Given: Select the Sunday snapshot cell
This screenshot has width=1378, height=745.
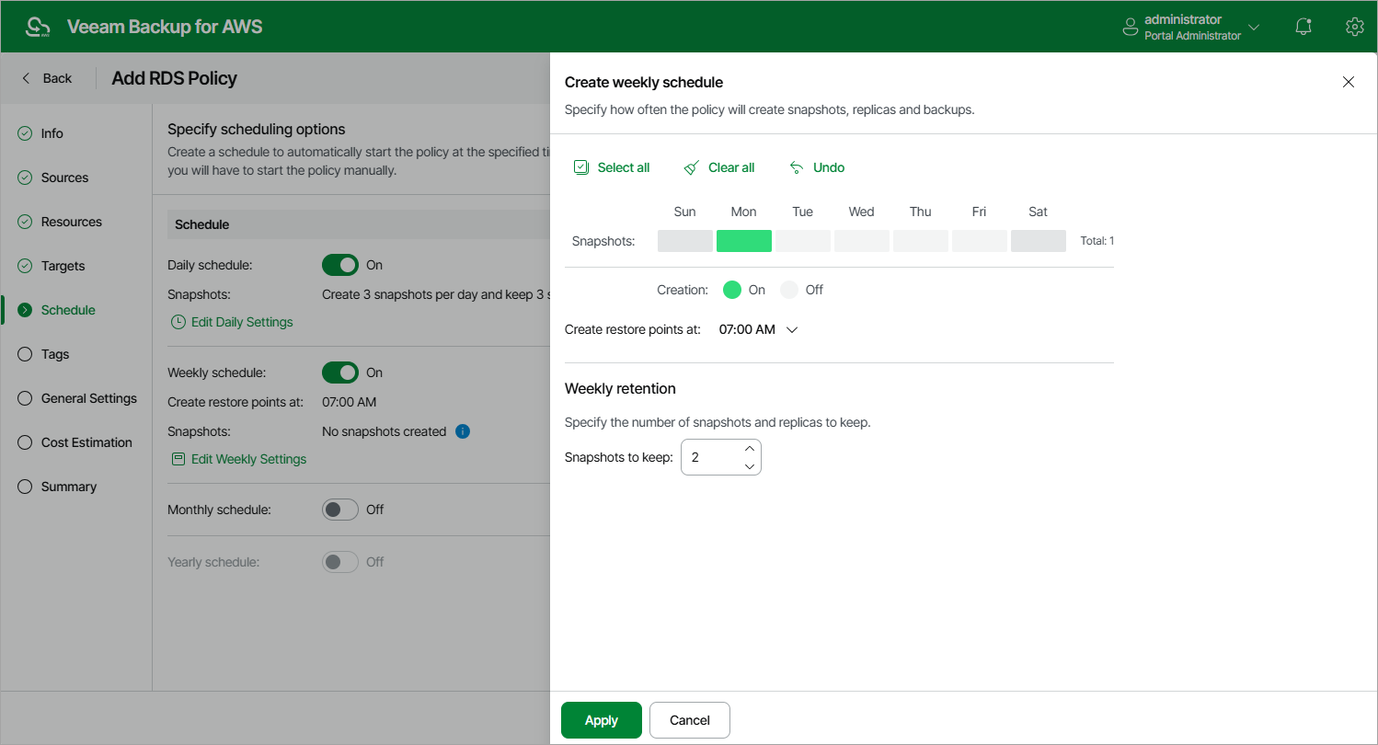Looking at the screenshot, I should pos(685,241).
